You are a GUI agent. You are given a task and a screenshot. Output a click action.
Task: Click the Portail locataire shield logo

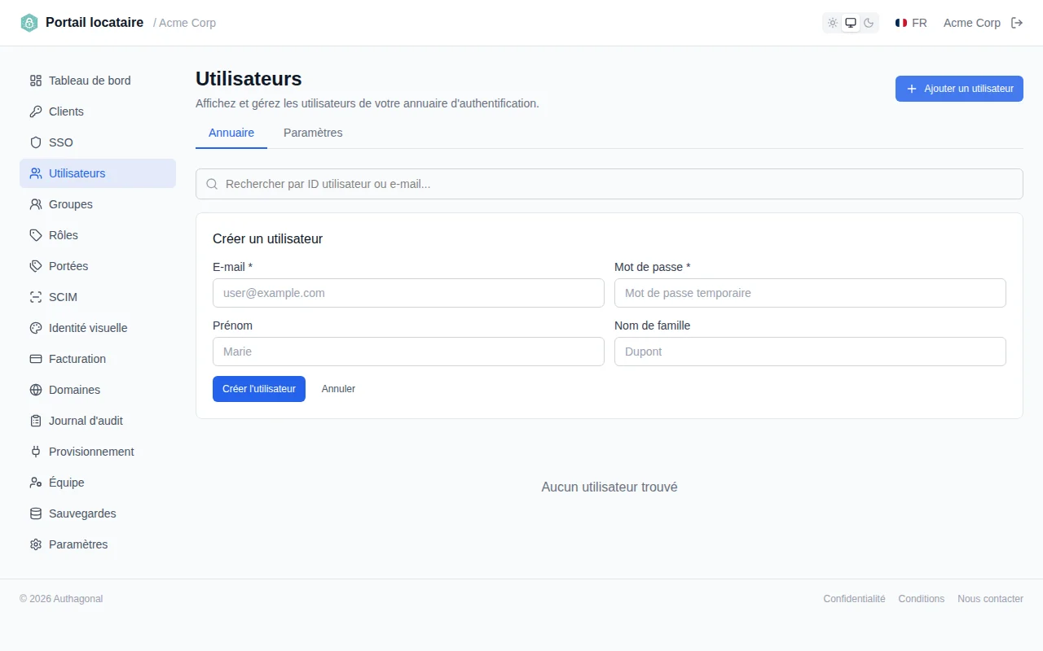tap(29, 23)
